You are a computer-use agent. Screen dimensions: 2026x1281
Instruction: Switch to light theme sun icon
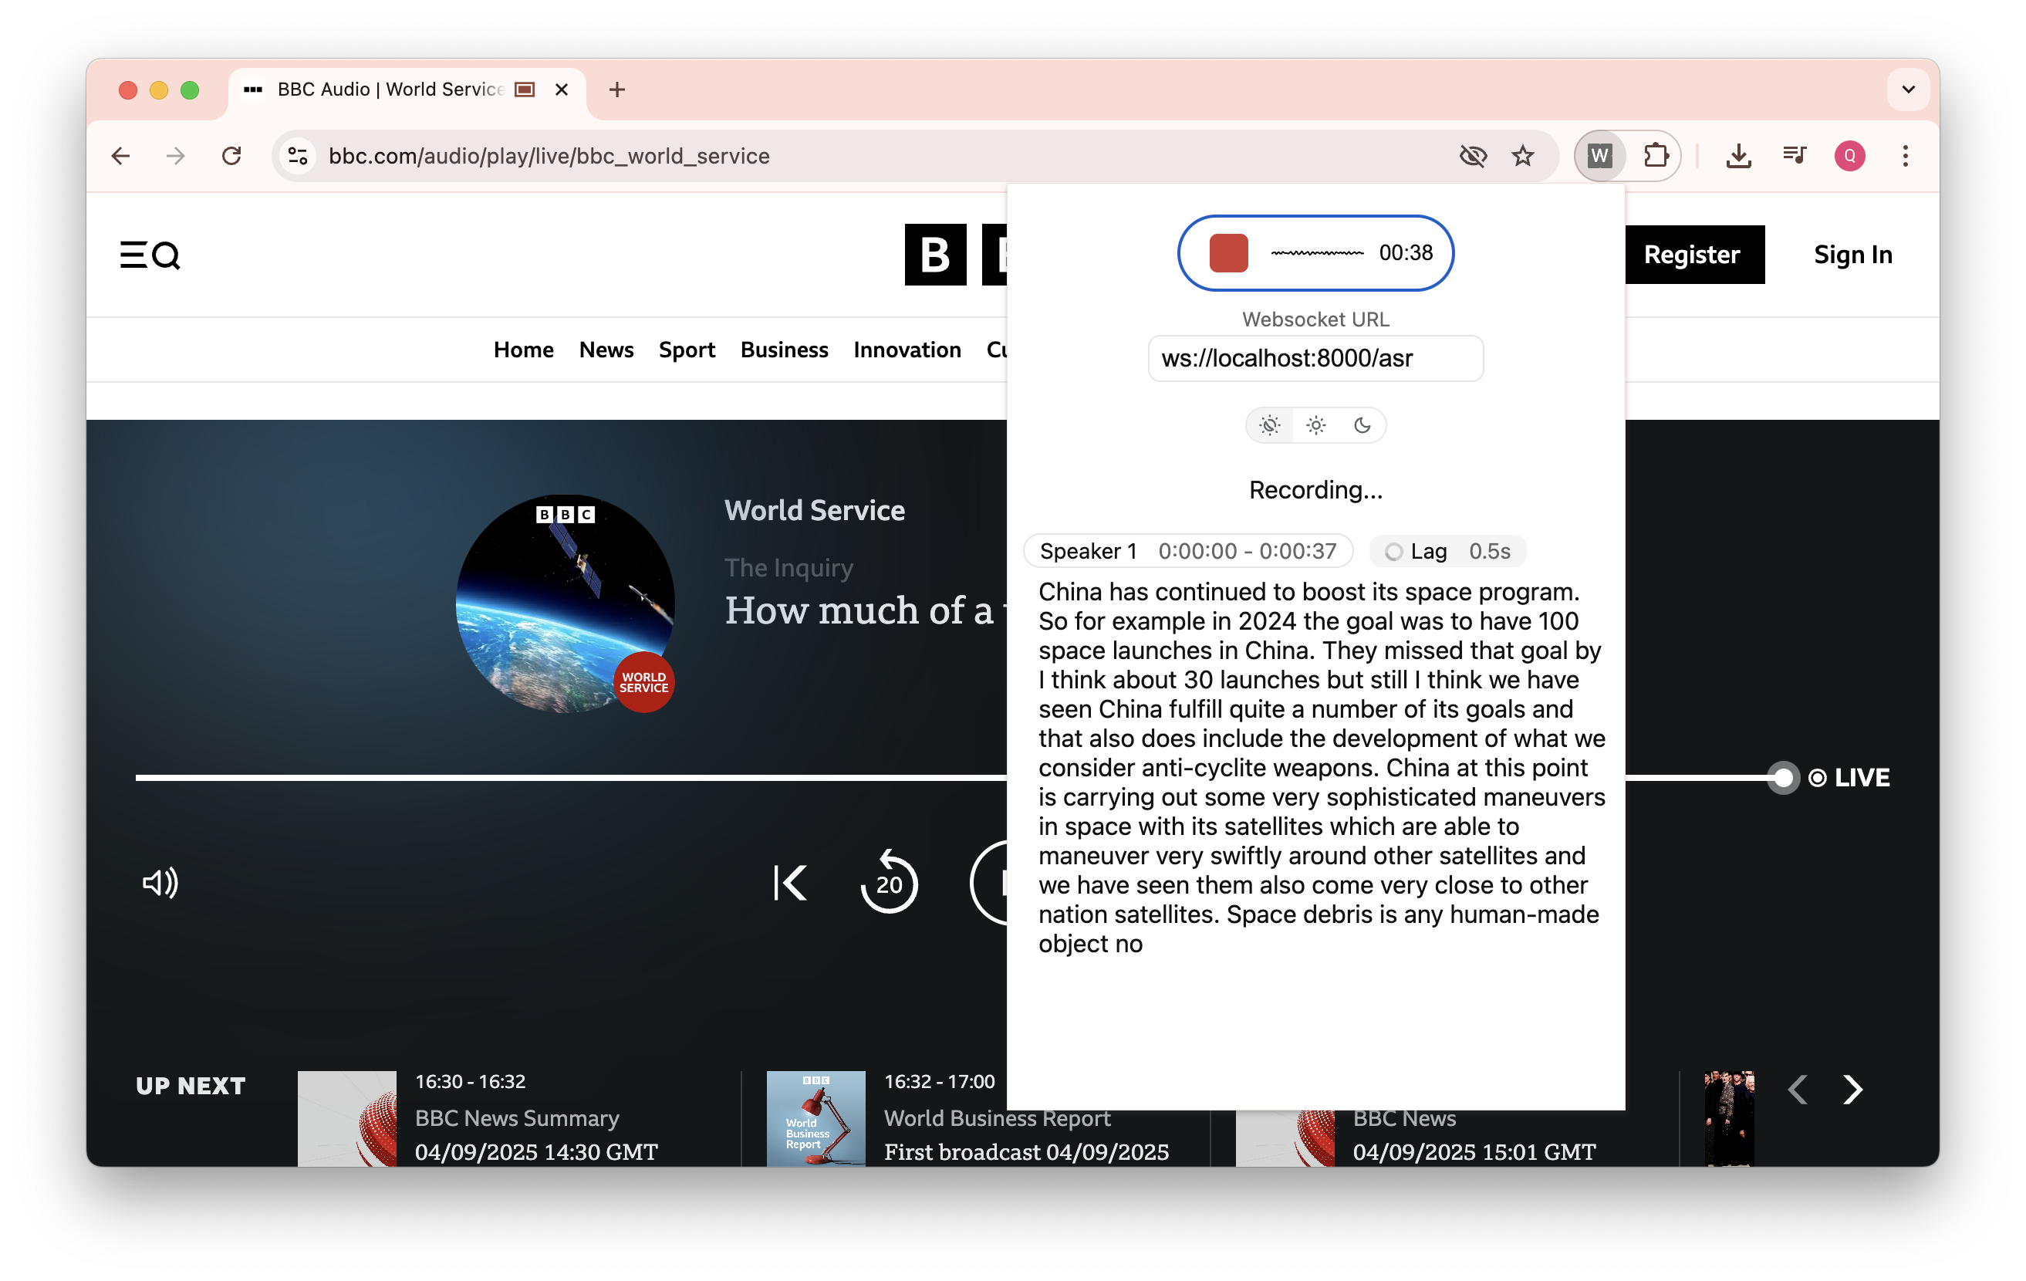[x=1316, y=425]
